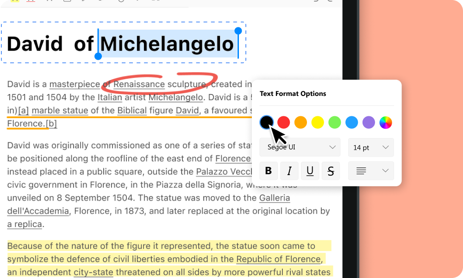This screenshot has width=463, height=278.
Task: Open the Renaissance link
Action: tap(139, 84)
